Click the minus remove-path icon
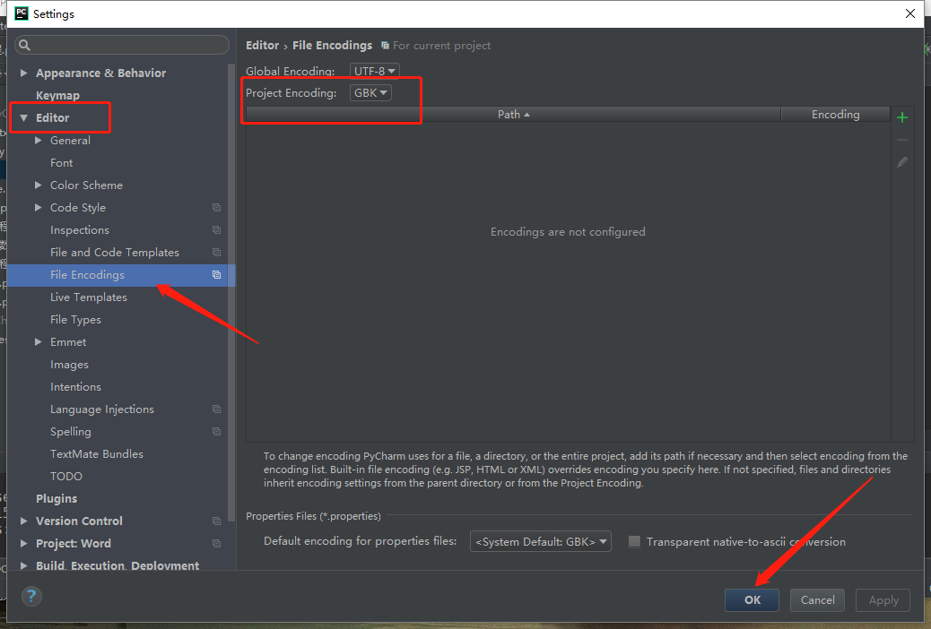The height and width of the screenshot is (629, 931). point(902,140)
